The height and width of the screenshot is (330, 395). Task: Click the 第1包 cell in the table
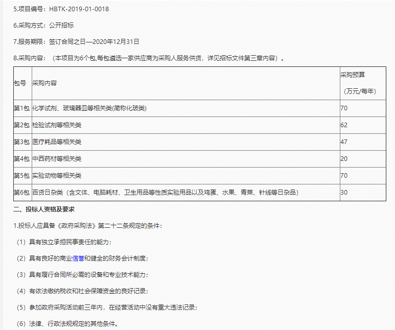pyautogui.click(x=21, y=108)
